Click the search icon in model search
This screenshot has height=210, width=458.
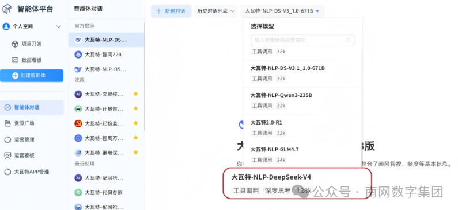(349, 40)
